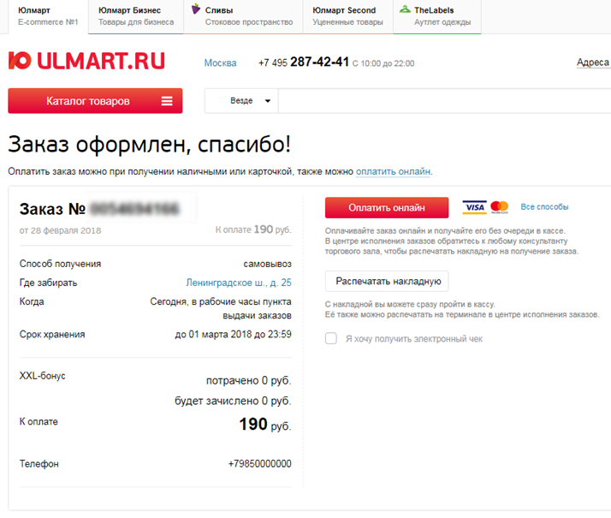Click the Распечатать накладную button

(387, 282)
